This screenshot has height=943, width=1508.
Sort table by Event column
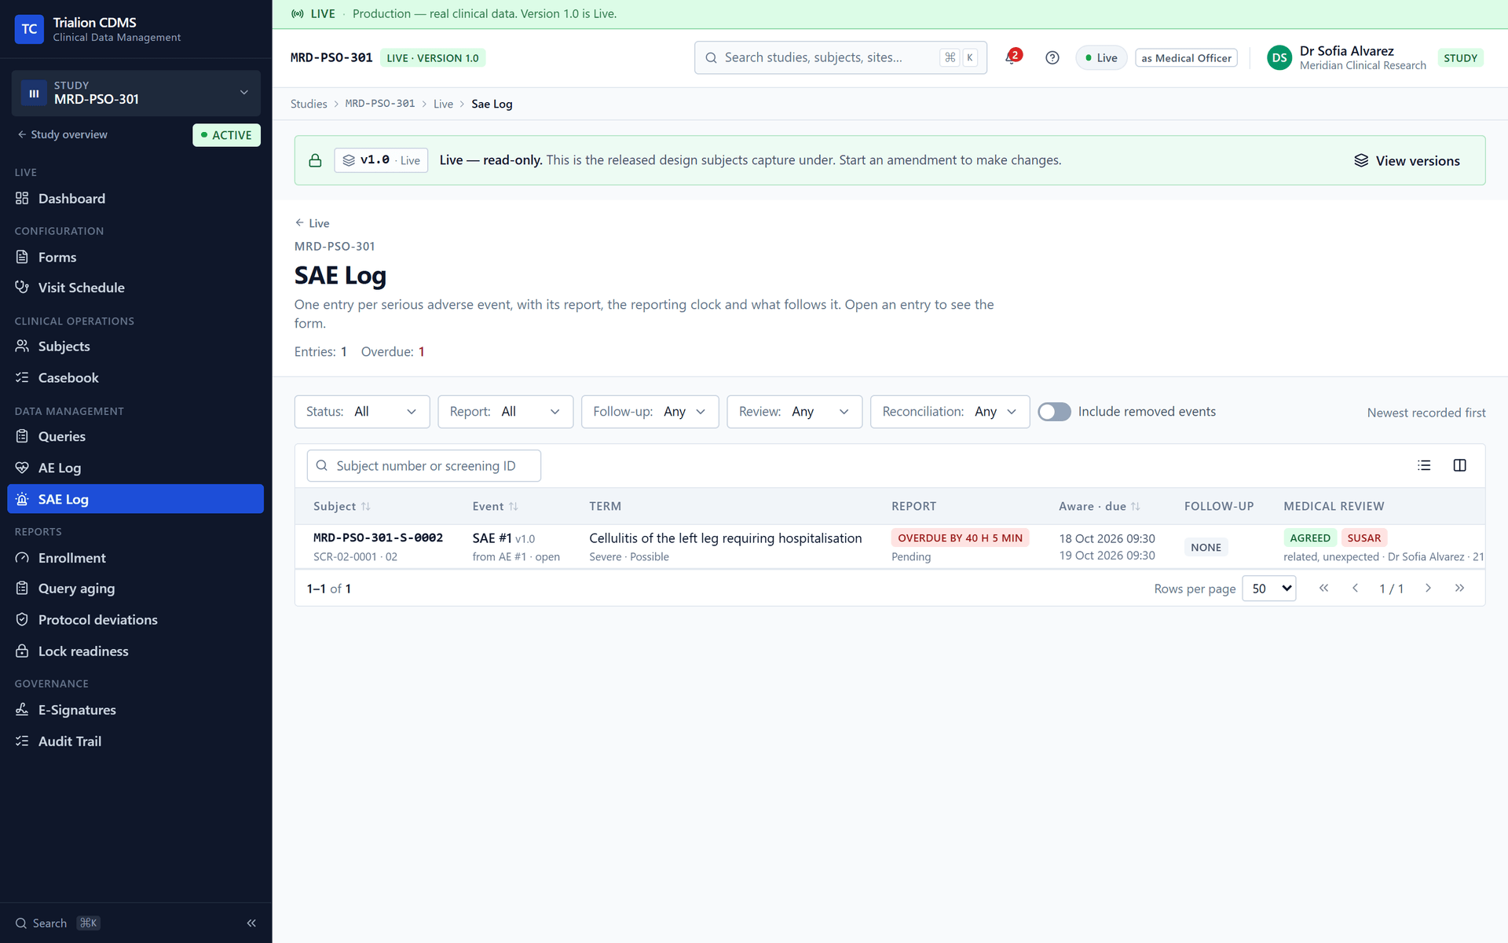pos(496,506)
